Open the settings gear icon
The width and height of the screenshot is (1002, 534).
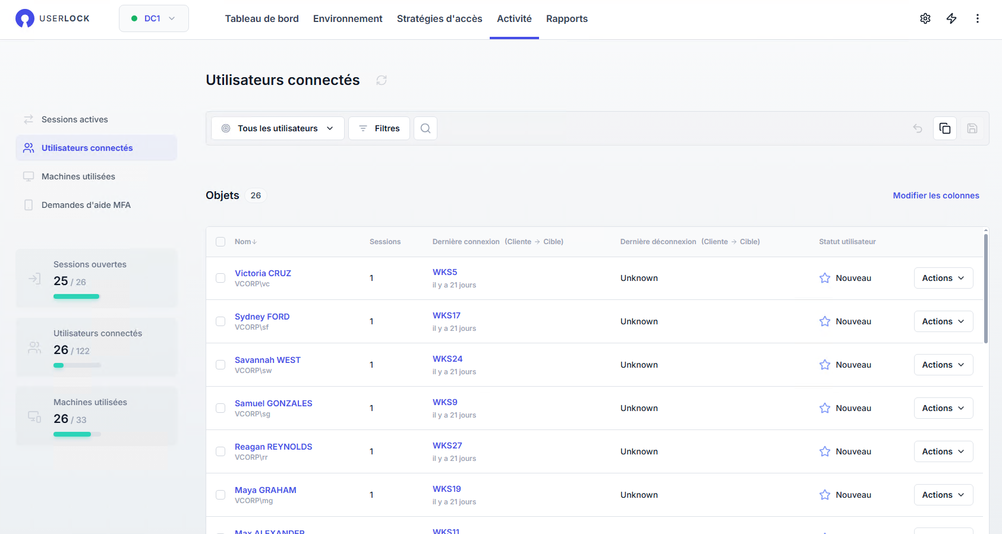point(925,18)
